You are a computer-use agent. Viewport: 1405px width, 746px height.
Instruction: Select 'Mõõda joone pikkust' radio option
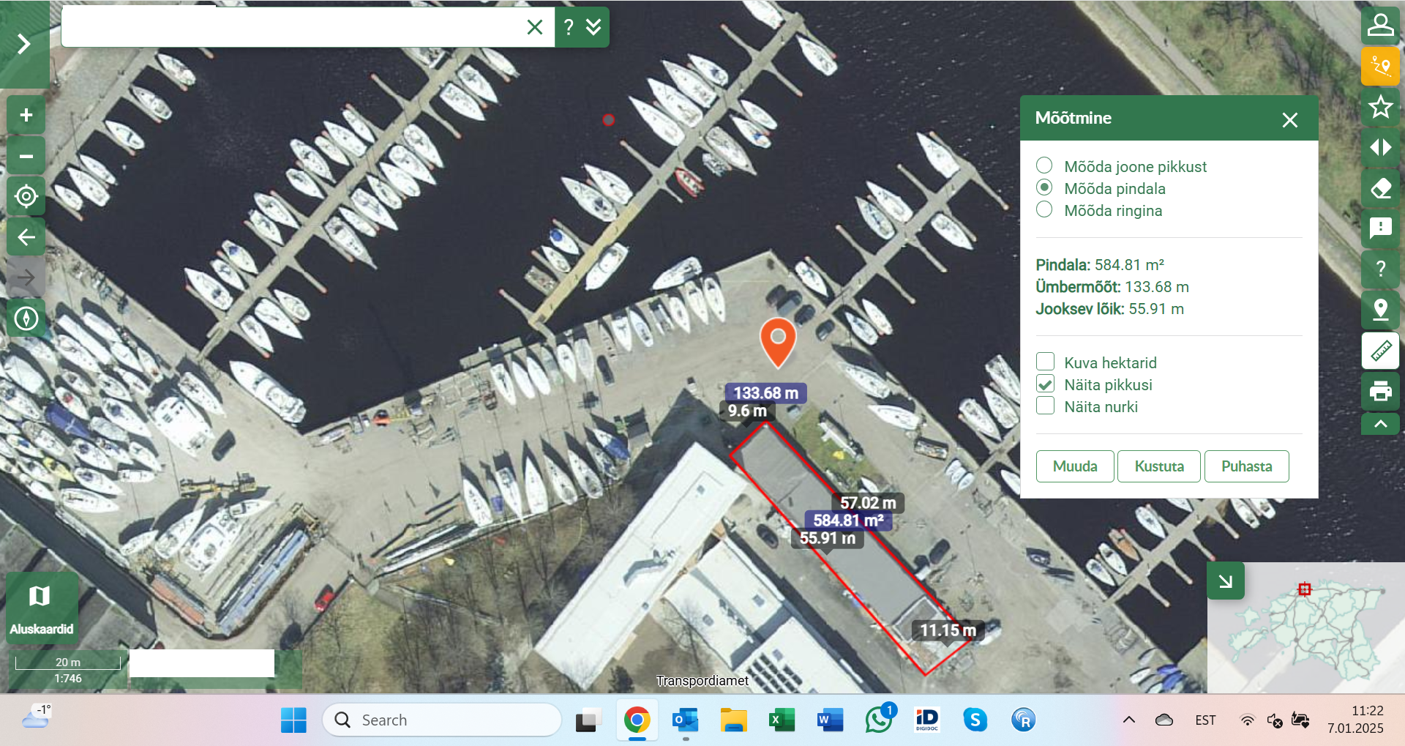tap(1044, 166)
